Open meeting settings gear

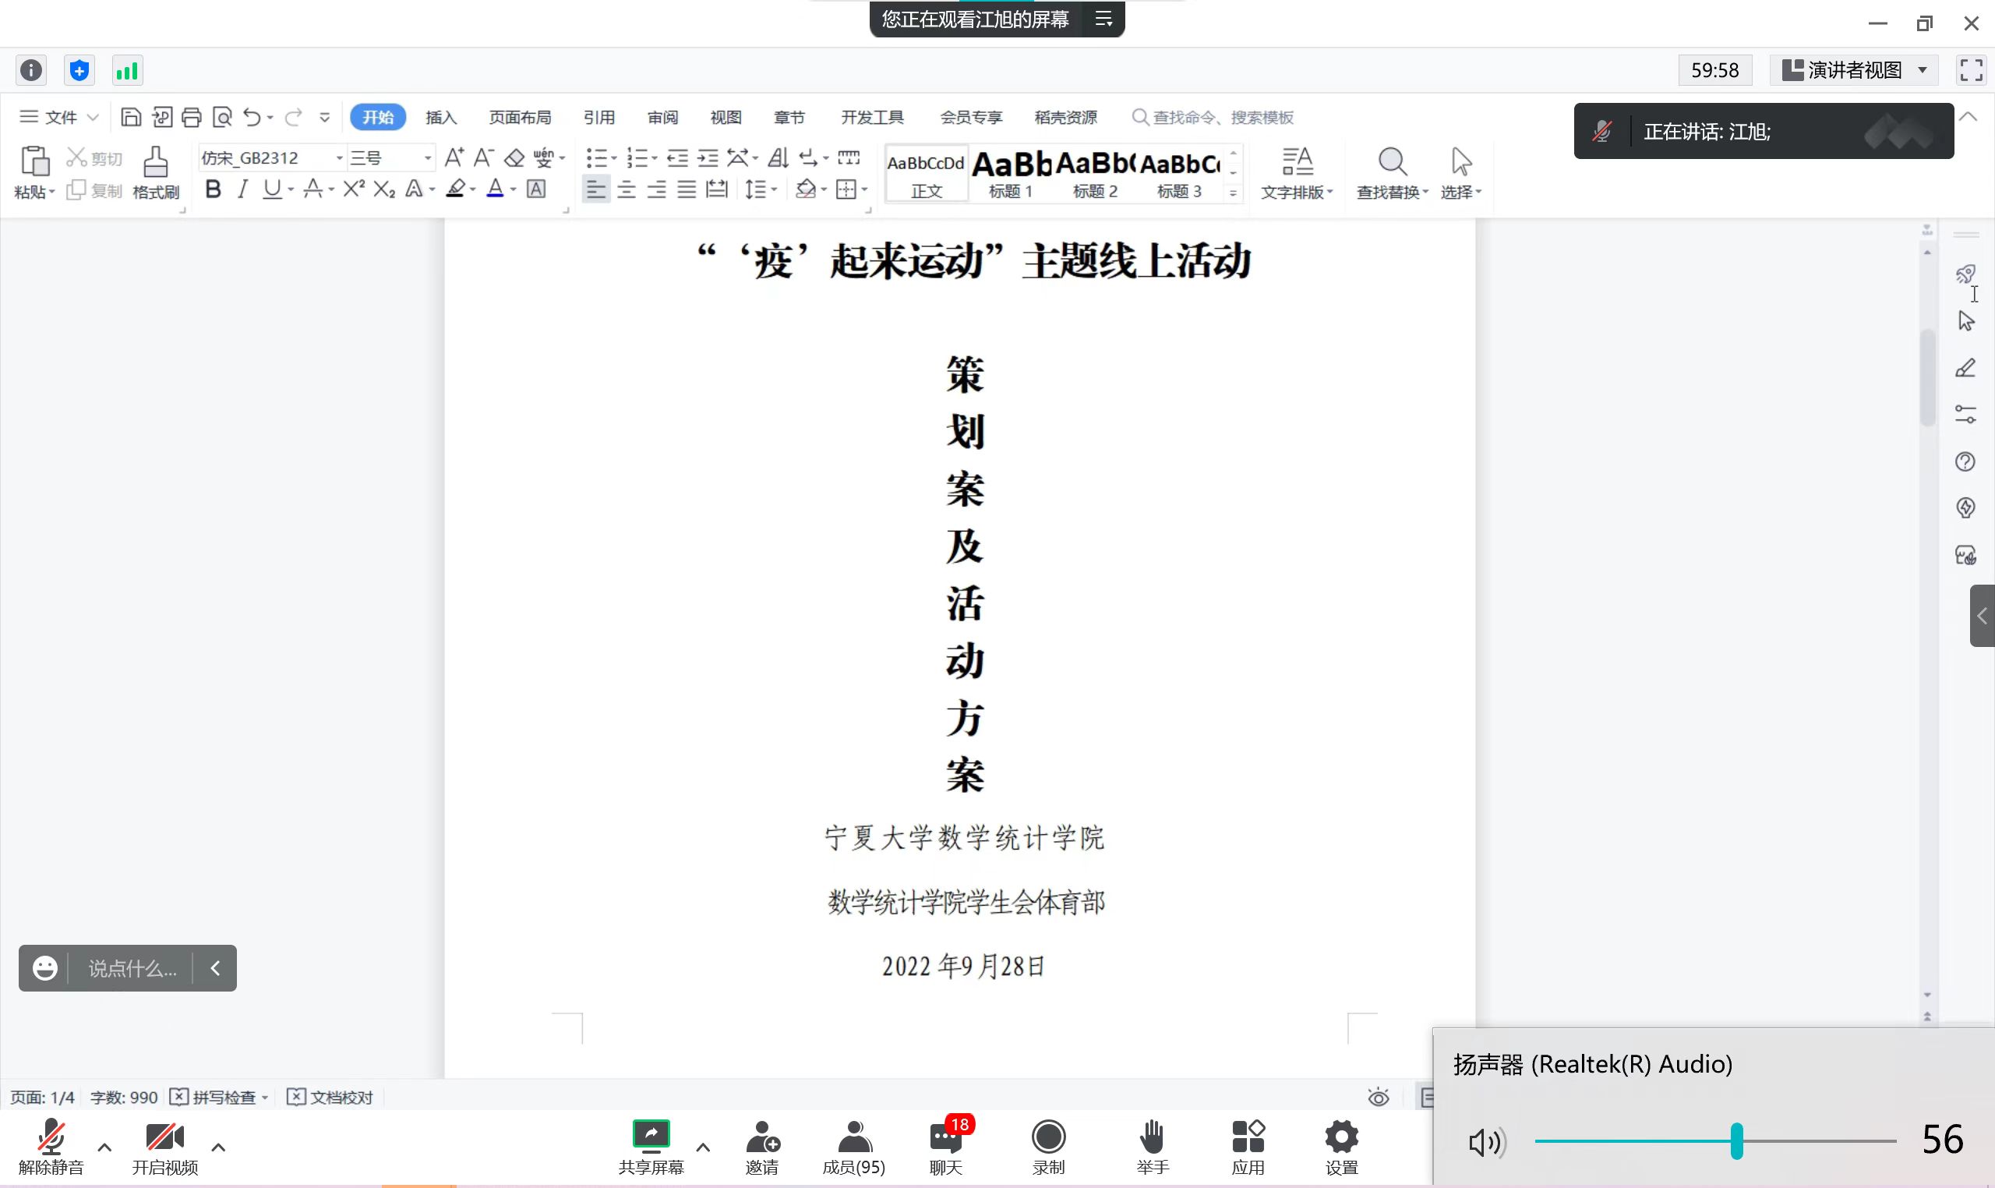[x=1341, y=1138]
